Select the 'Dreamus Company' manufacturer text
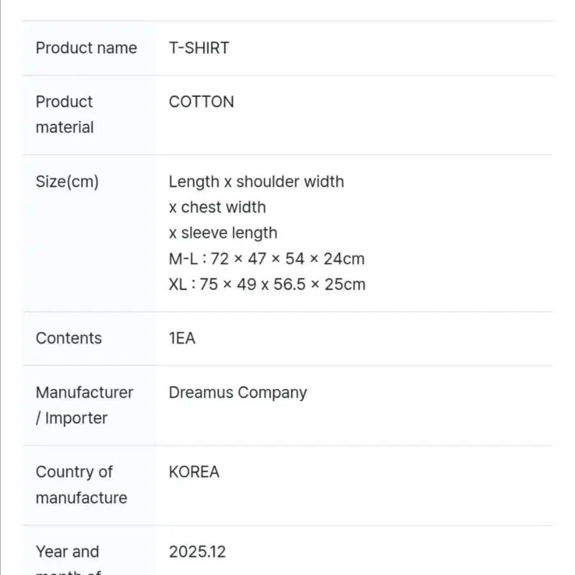575x575 pixels. click(238, 392)
